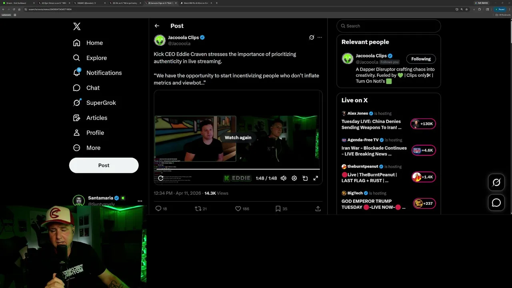Viewport: 512px width, 288px height.
Task: Open the floating Grok button
Action: (x=496, y=182)
